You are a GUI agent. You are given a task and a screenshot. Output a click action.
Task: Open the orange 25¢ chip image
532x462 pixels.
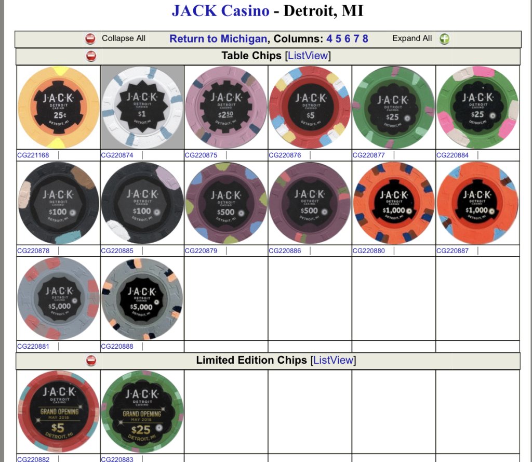point(58,107)
